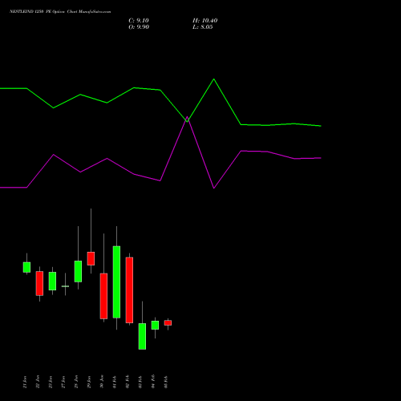Click the red candlestick for 22 Jan
The height and width of the screenshot is (401, 401).
39,283
